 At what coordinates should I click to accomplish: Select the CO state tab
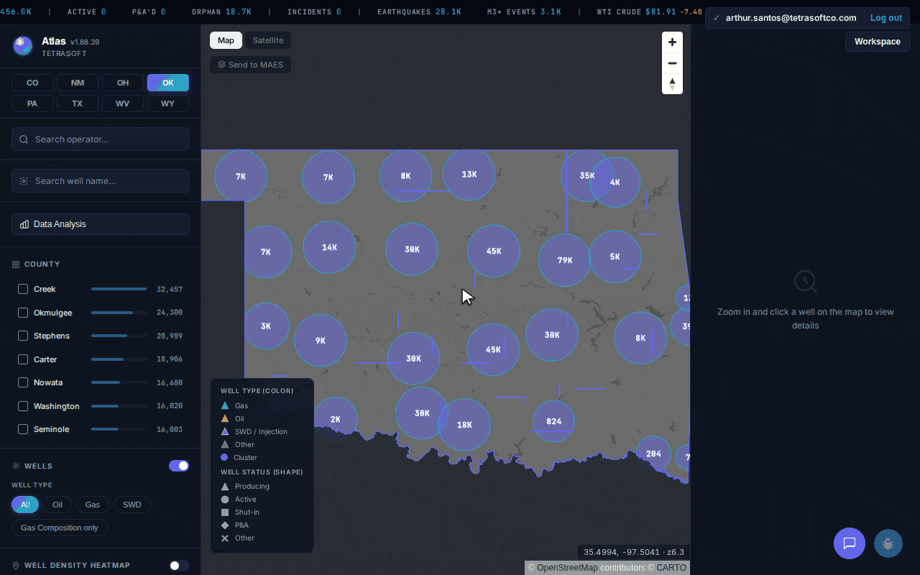point(32,83)
